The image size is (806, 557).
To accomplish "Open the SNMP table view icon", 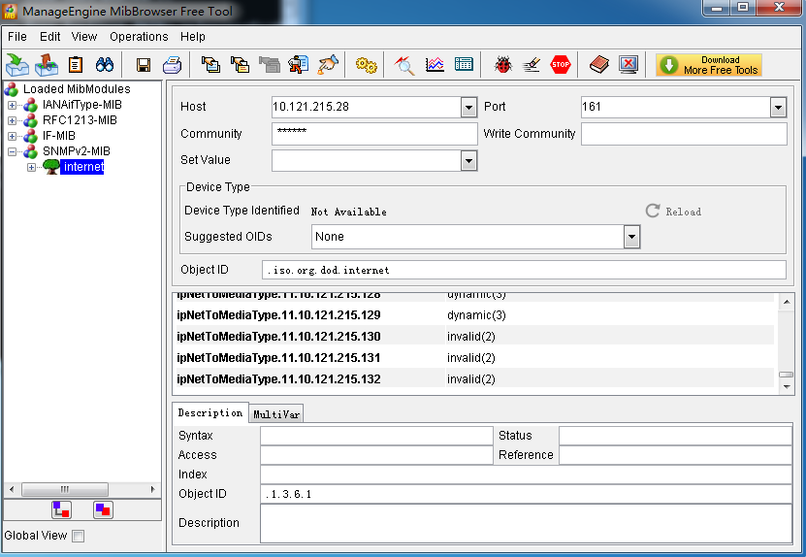I will pyautogui.click(x=464, y=65).
